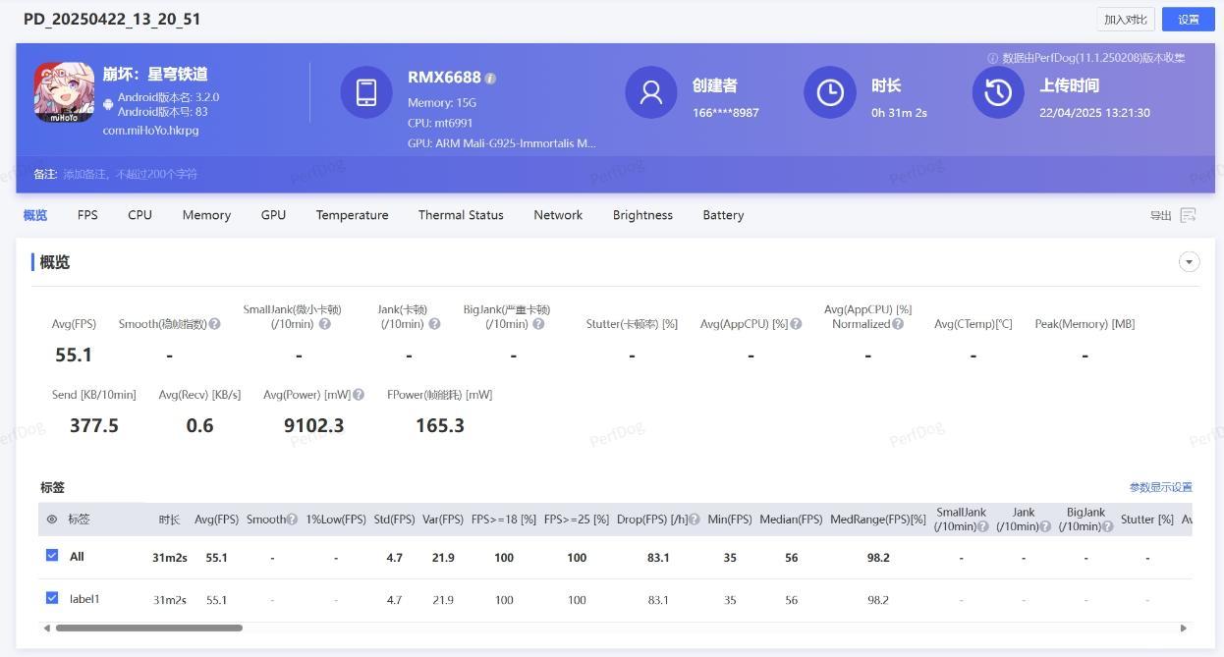Screen dimensions: 1224x657
Task: Open help icon beside Smooth(稳帧指数) metric
Action: point(214,324)
